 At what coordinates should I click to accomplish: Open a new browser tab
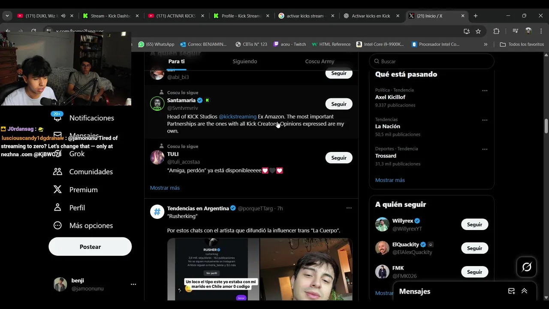click(475, 16)
